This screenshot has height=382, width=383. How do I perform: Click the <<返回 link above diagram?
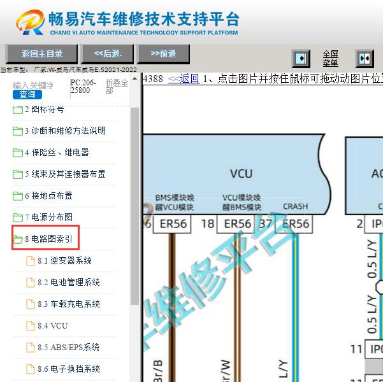(184, 79)
